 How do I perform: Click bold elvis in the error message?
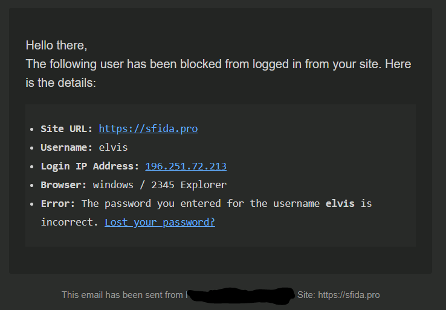[340, 203]
